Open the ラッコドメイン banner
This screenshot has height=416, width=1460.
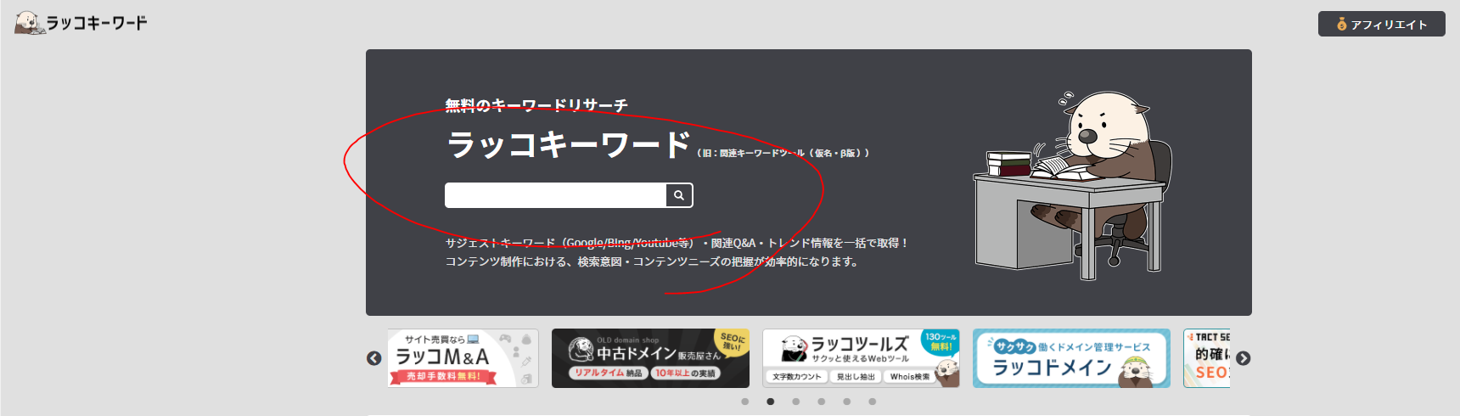1071,358
